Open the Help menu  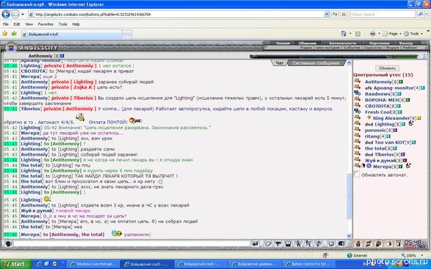pos(76,24)
